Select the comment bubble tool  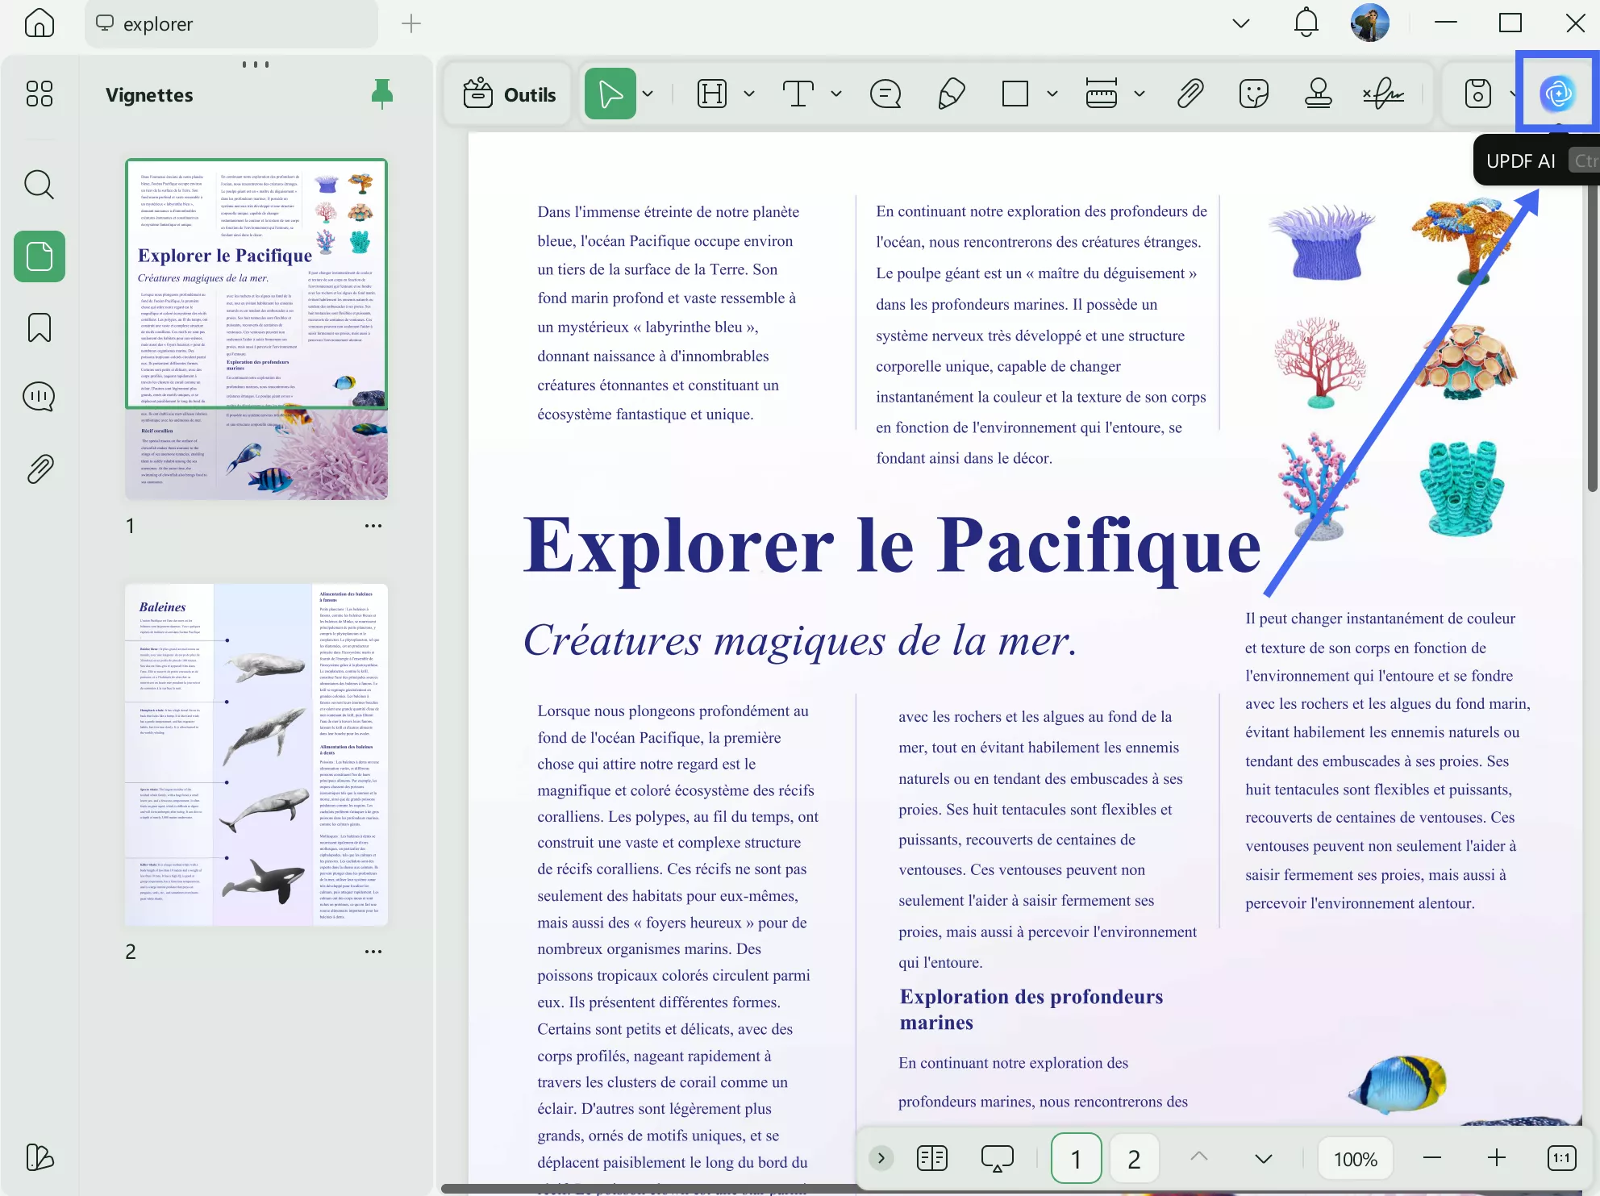[885, 94]
